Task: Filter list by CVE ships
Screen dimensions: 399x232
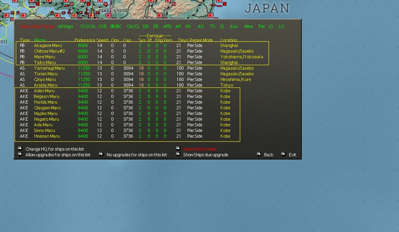Action: pyautogui.click(x=102, y=26)
